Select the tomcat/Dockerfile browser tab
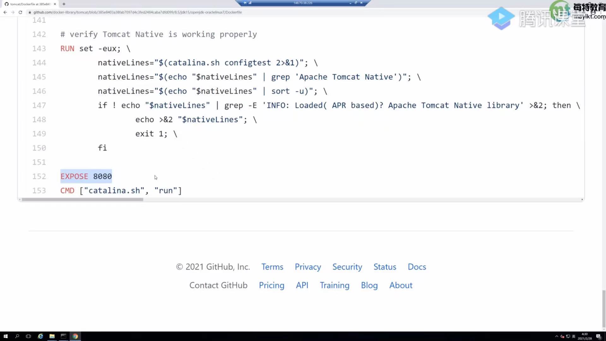606x341 pixels. (x=30, y=4)
